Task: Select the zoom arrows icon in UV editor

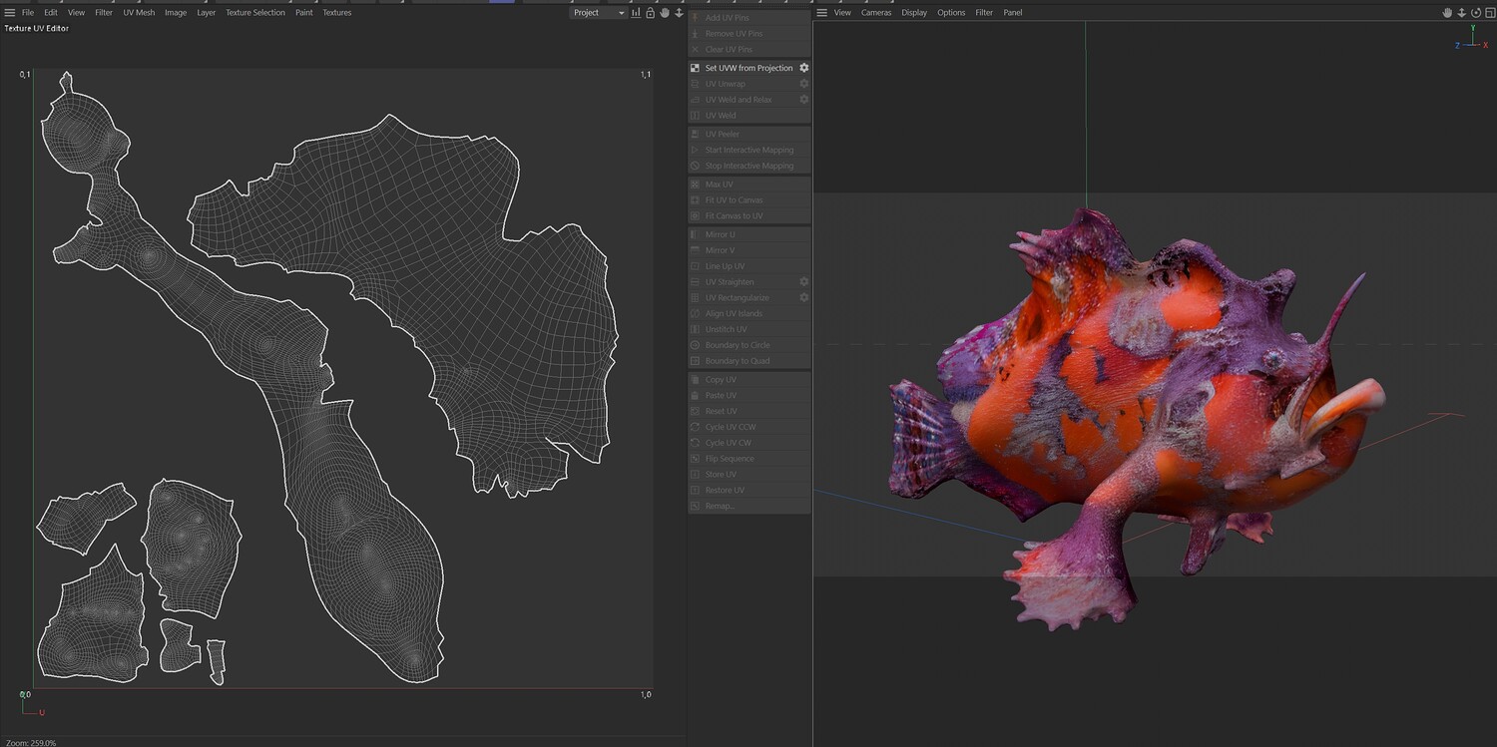Action: [x=679, y=13]
